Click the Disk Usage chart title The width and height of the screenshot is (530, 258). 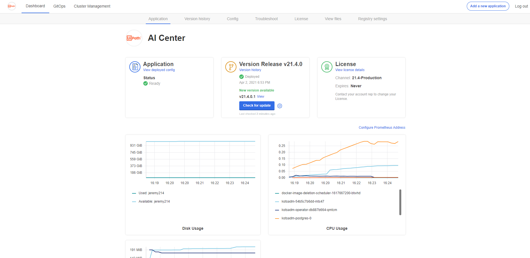(x=193, y=228)
